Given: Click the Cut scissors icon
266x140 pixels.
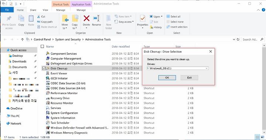Looking at the screenshot, I should [39, 17].
